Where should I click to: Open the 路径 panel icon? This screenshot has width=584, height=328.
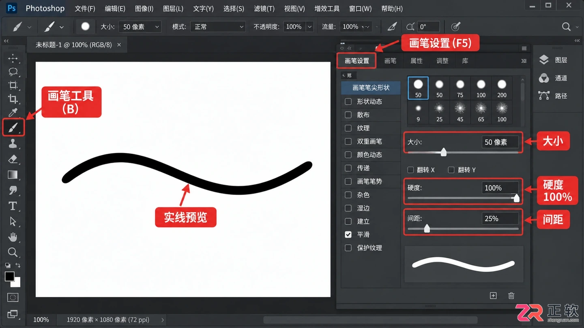(x=544, y=96)
